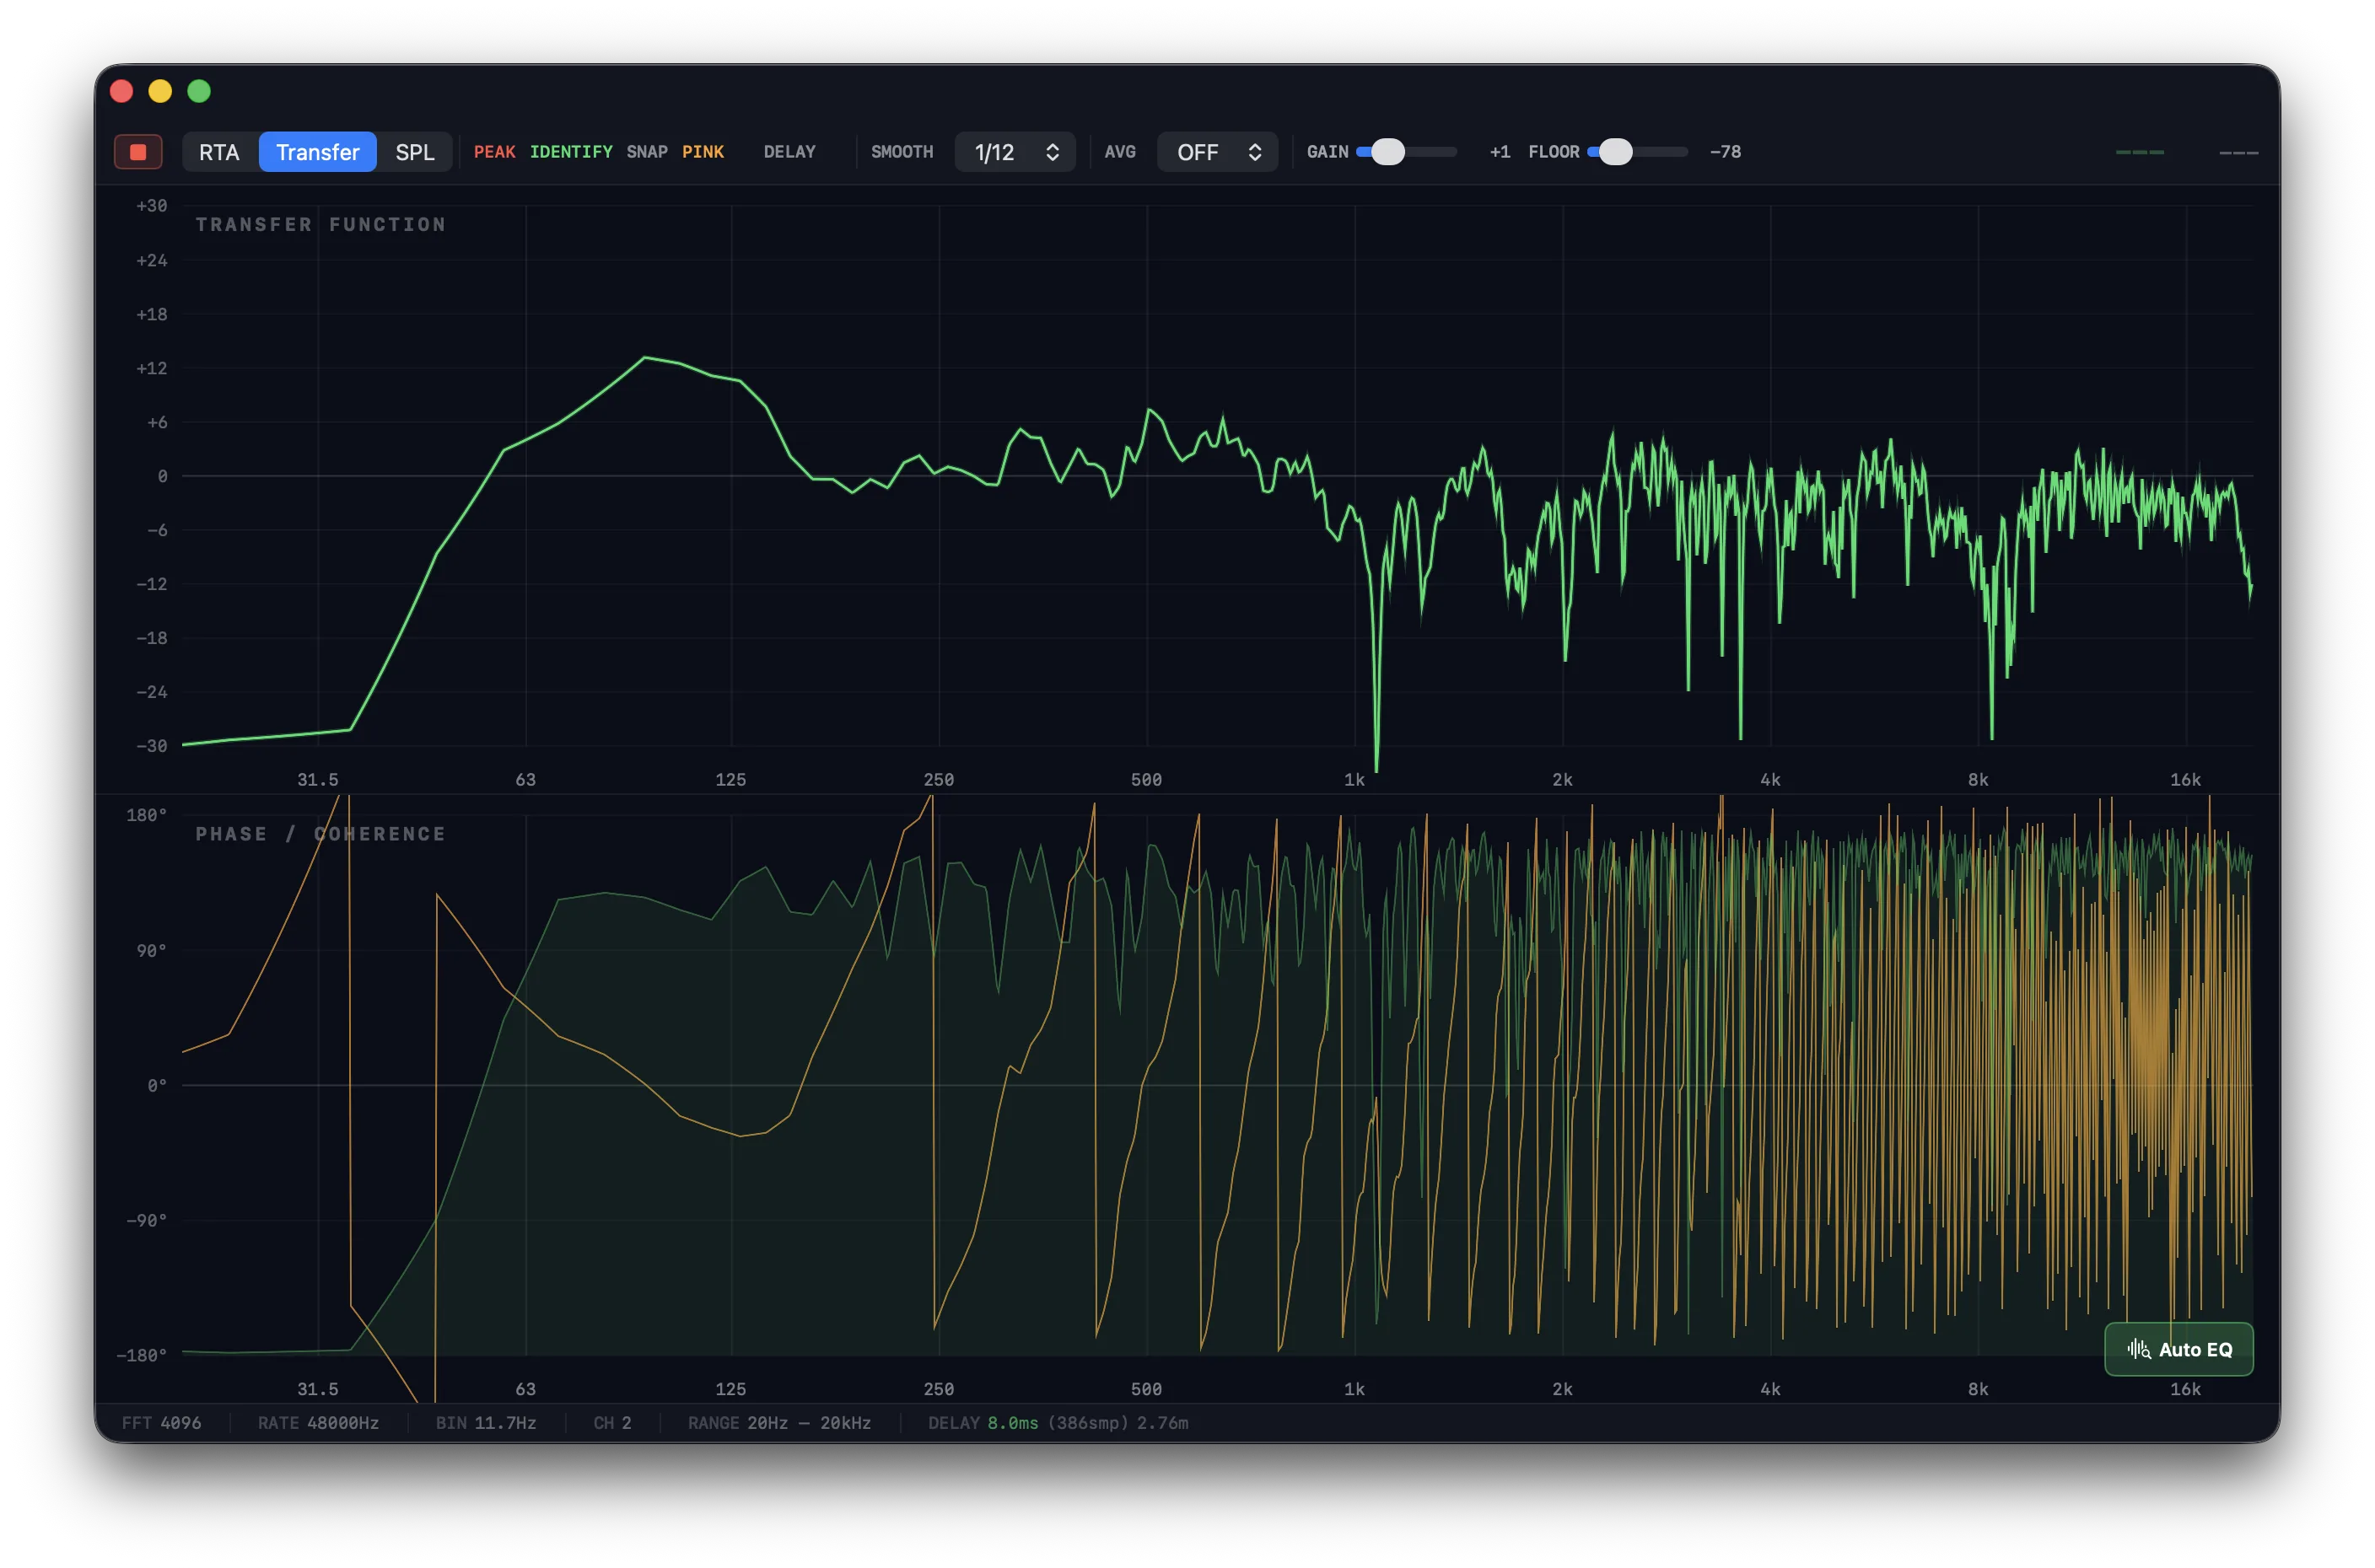Open the SPL tab
The height and width of the screenshot is (1568, 2375).
(x=414, y=152)
